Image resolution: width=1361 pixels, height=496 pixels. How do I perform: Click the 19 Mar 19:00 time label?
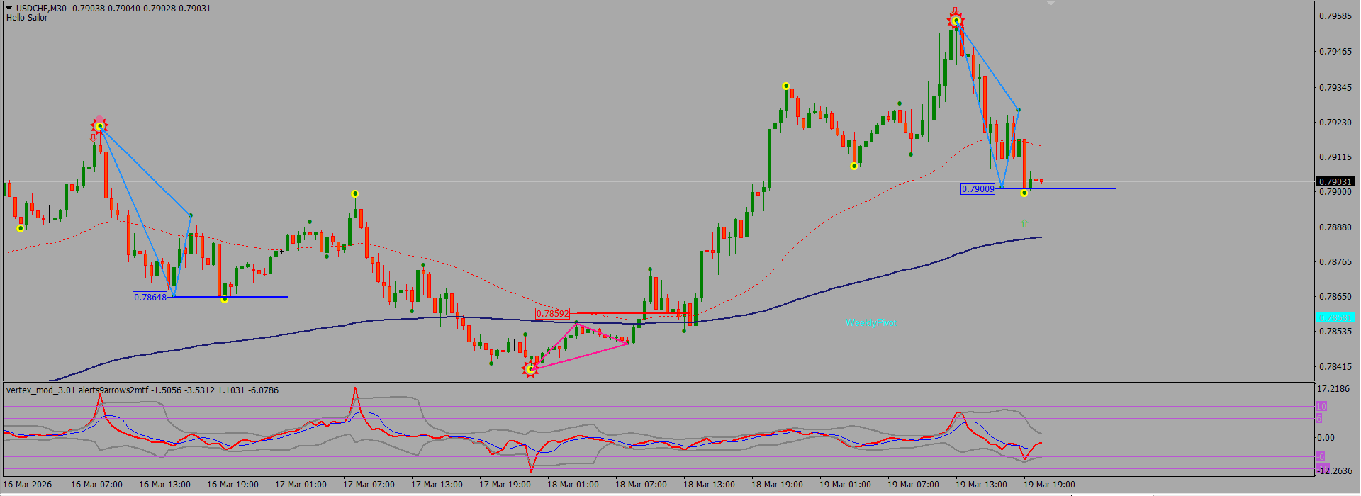[1049, 485]
